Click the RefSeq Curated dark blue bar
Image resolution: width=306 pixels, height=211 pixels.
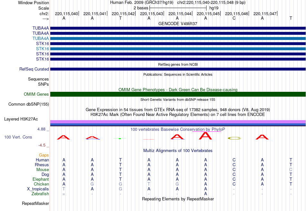178,69
